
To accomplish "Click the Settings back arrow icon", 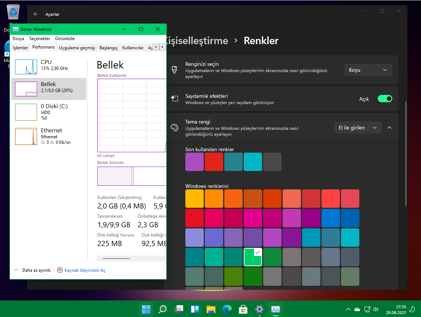I will (x=36, y=14).
